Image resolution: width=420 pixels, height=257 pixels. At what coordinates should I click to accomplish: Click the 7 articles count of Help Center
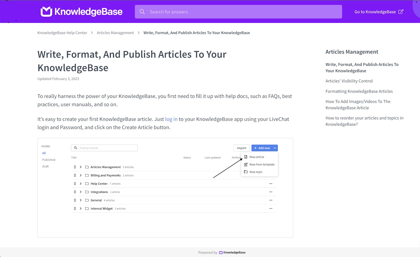coord(115,184)
